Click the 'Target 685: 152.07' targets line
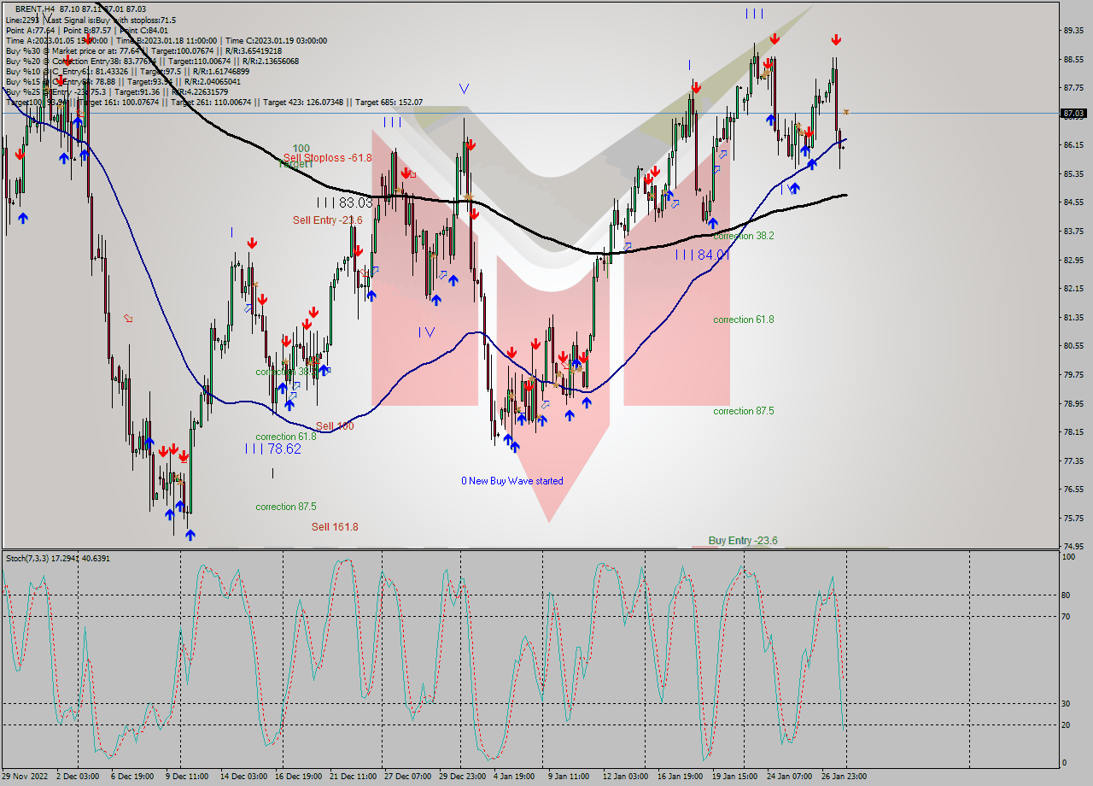Viewport: 1093px width, 786px height. pyautogui.click(x=213, y=102)
